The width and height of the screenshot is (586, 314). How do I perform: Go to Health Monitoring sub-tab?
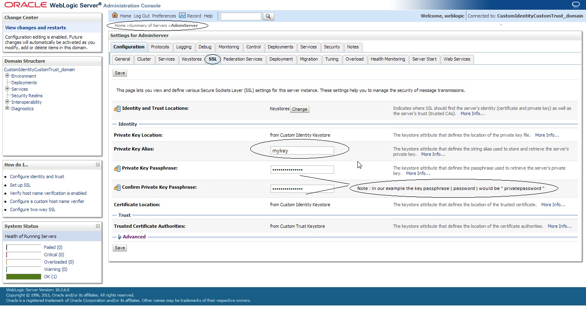(388, 59)
